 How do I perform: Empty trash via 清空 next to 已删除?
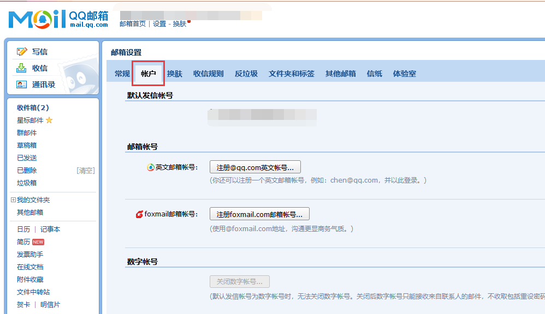click(86, 170)
